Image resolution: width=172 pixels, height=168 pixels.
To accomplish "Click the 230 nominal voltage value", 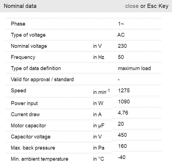I will [x=122, y=46].
